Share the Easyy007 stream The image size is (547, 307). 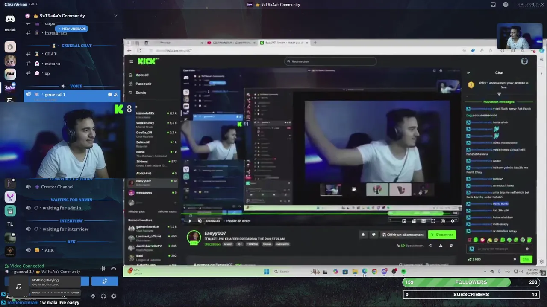click(430, 246)
